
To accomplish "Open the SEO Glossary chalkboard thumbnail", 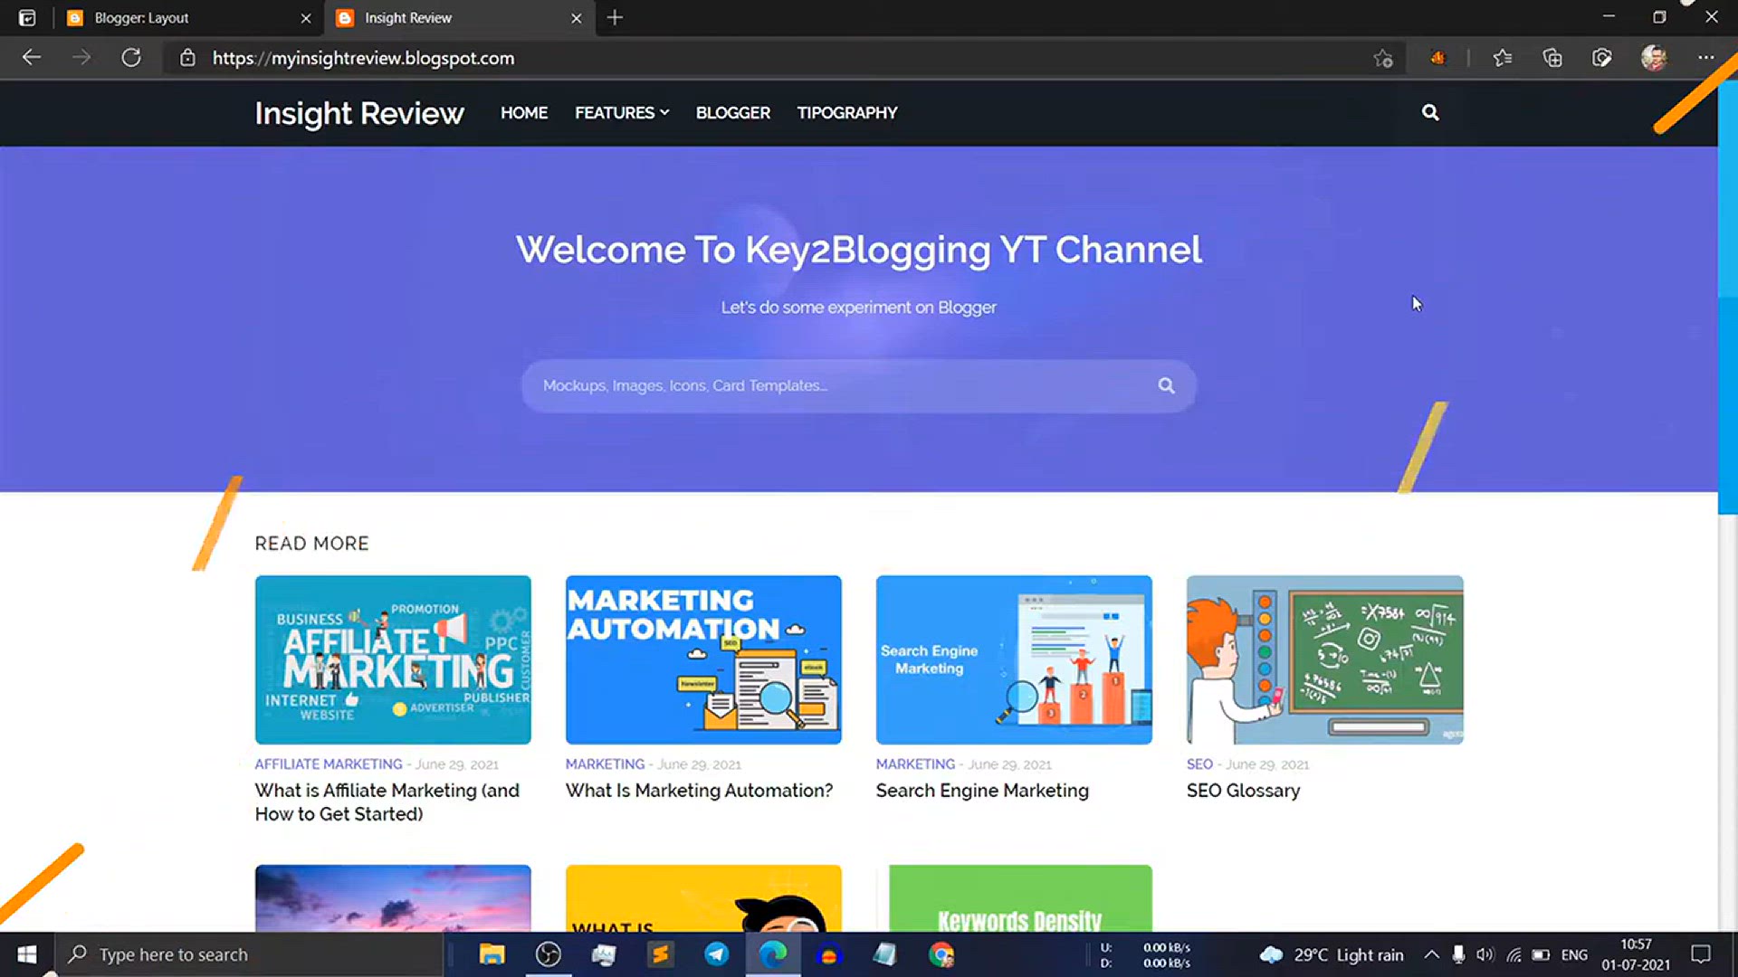I will click(x=1324, y=659).
